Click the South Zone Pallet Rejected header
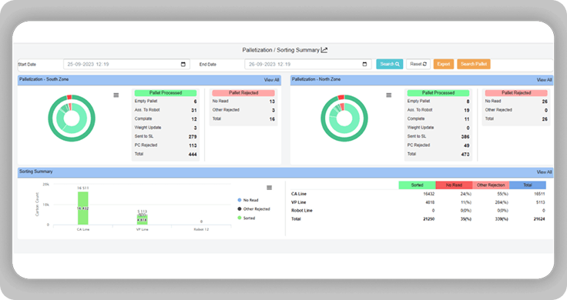567x300 pixels. pos(243,93)
